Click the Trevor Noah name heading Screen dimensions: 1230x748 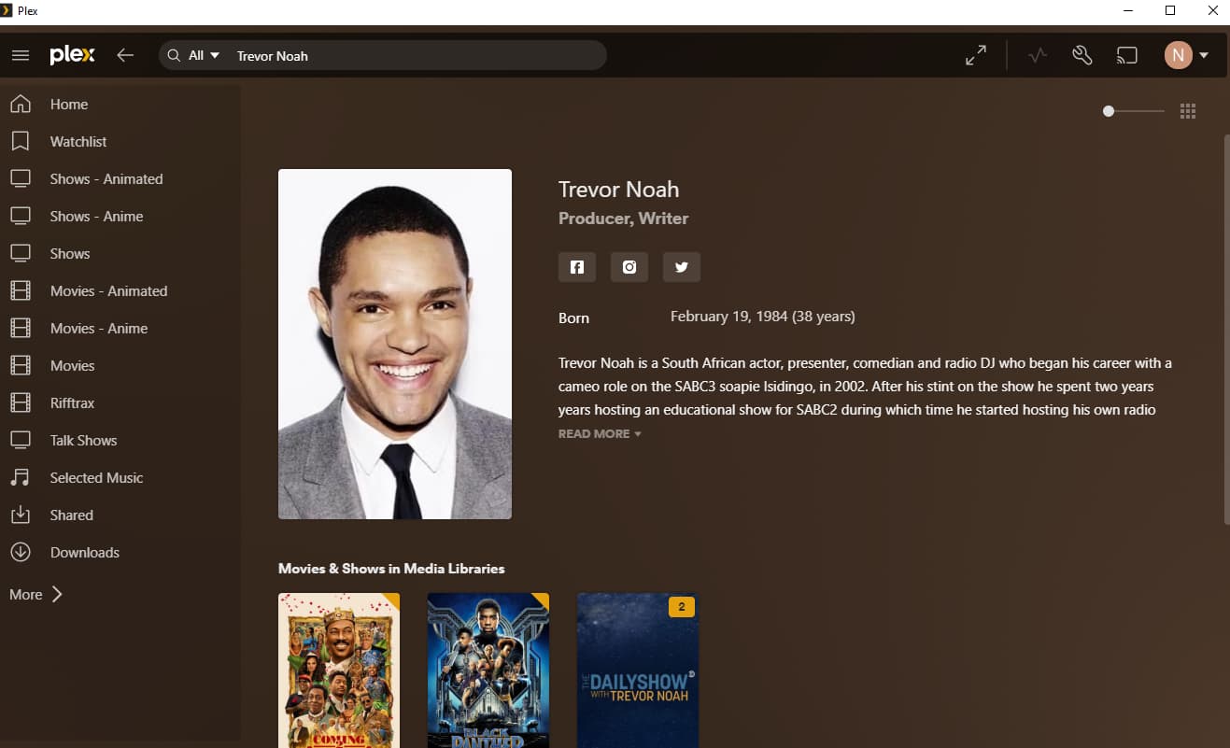(x=618, y=190)
